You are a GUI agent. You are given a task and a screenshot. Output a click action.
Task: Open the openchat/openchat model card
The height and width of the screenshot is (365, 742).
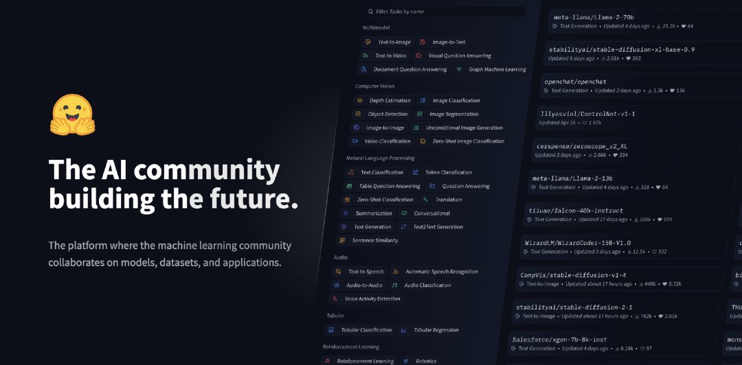[641, 86]
